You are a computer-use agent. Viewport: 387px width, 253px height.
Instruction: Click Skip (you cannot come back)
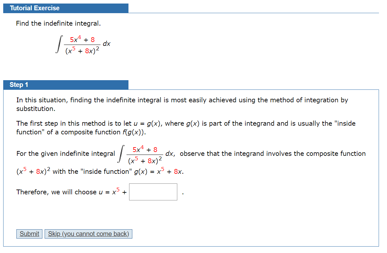[88, 234]
